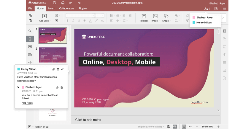Apply the font color A button

point(90,21)
